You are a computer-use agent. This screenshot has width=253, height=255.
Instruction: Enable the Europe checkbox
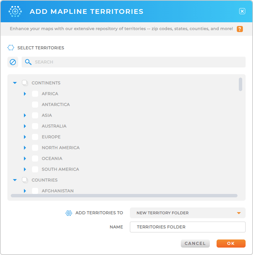coord(35,137)
